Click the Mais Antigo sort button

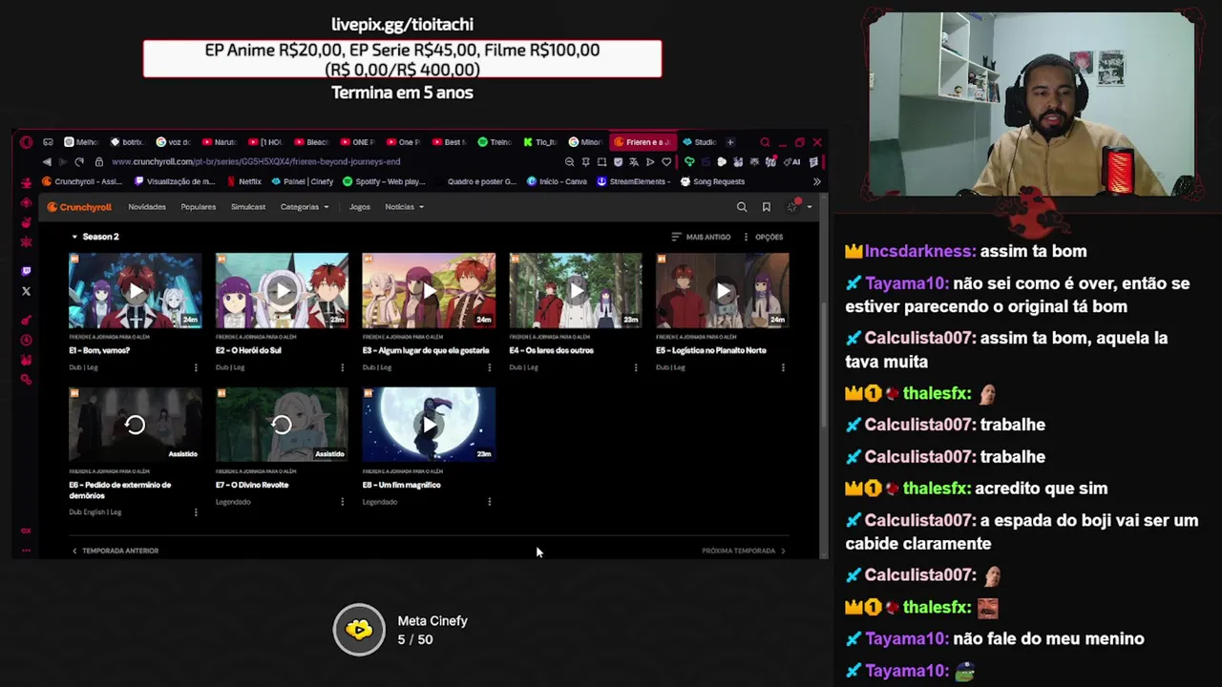tap(701, 237)
